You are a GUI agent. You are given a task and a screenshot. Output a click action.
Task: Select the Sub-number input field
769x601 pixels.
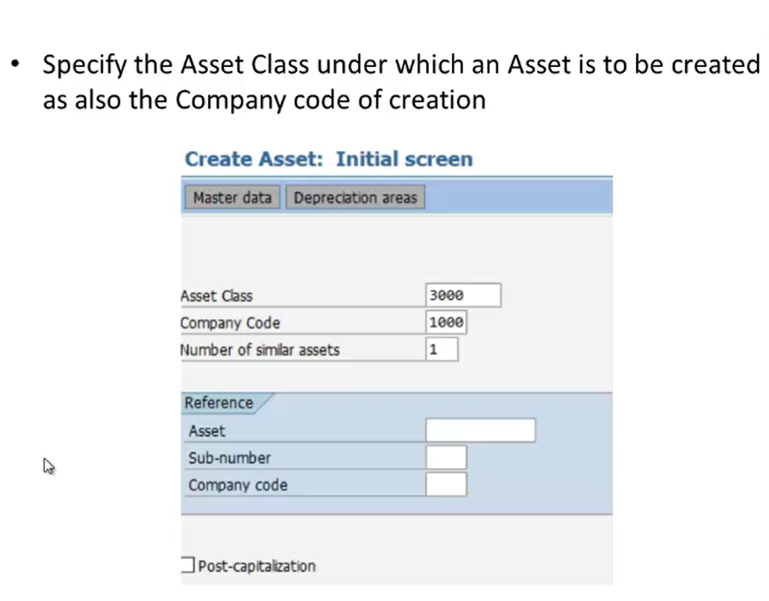pos(447,457)
